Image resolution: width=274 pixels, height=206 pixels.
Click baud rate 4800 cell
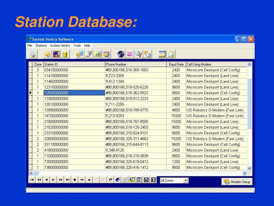point(176,110)
